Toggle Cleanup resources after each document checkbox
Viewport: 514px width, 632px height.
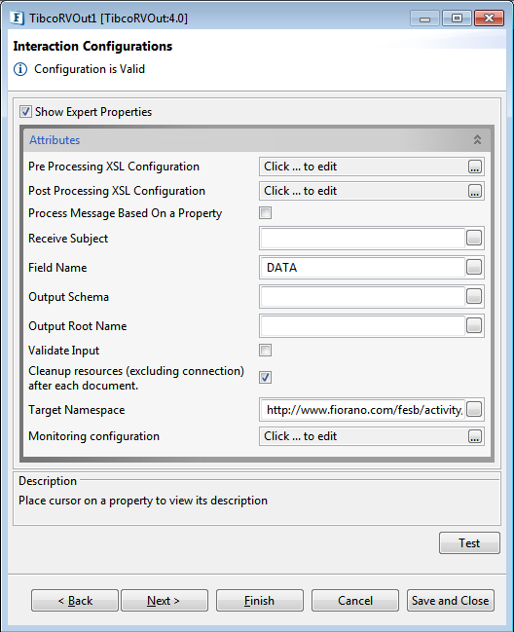(265, 378)
